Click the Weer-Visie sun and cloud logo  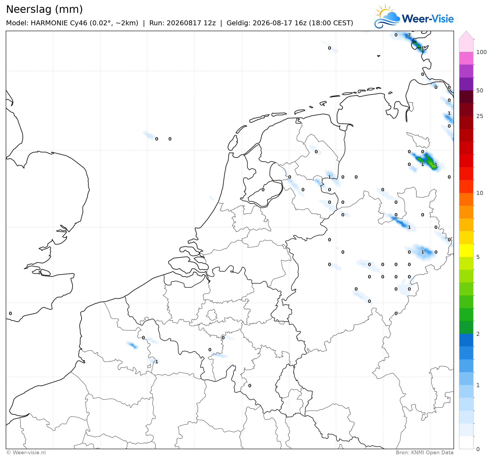(387, 16)
